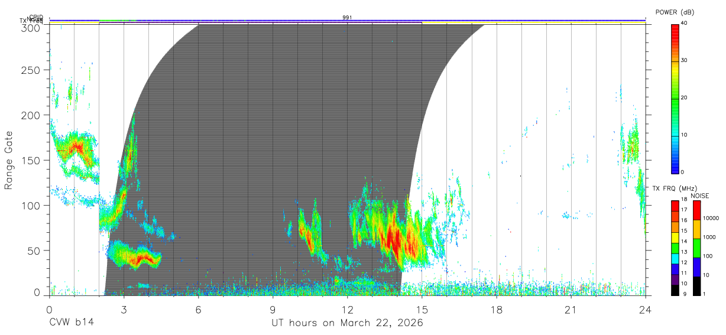Click the 'Range Gate' y-axis title
Screen dimensions: 726x335
click(9, 160)
